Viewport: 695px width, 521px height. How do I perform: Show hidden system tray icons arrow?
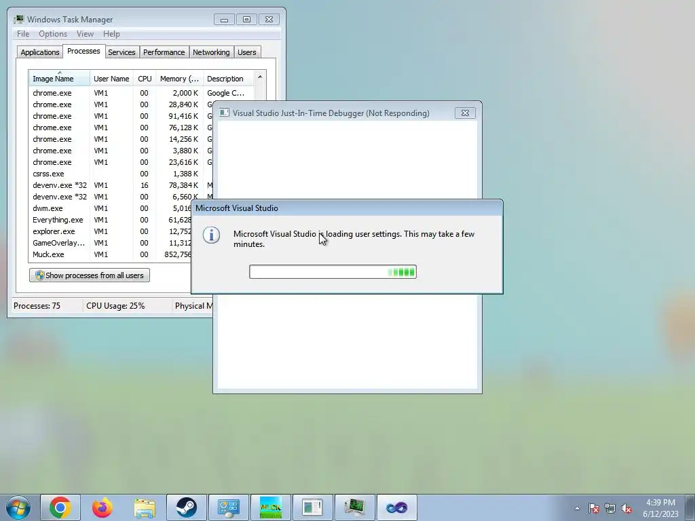click(x=577, y=508)
